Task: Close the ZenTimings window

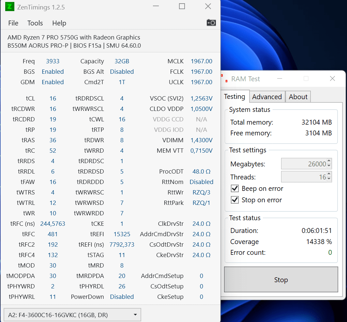Action: tap(208, 6)
